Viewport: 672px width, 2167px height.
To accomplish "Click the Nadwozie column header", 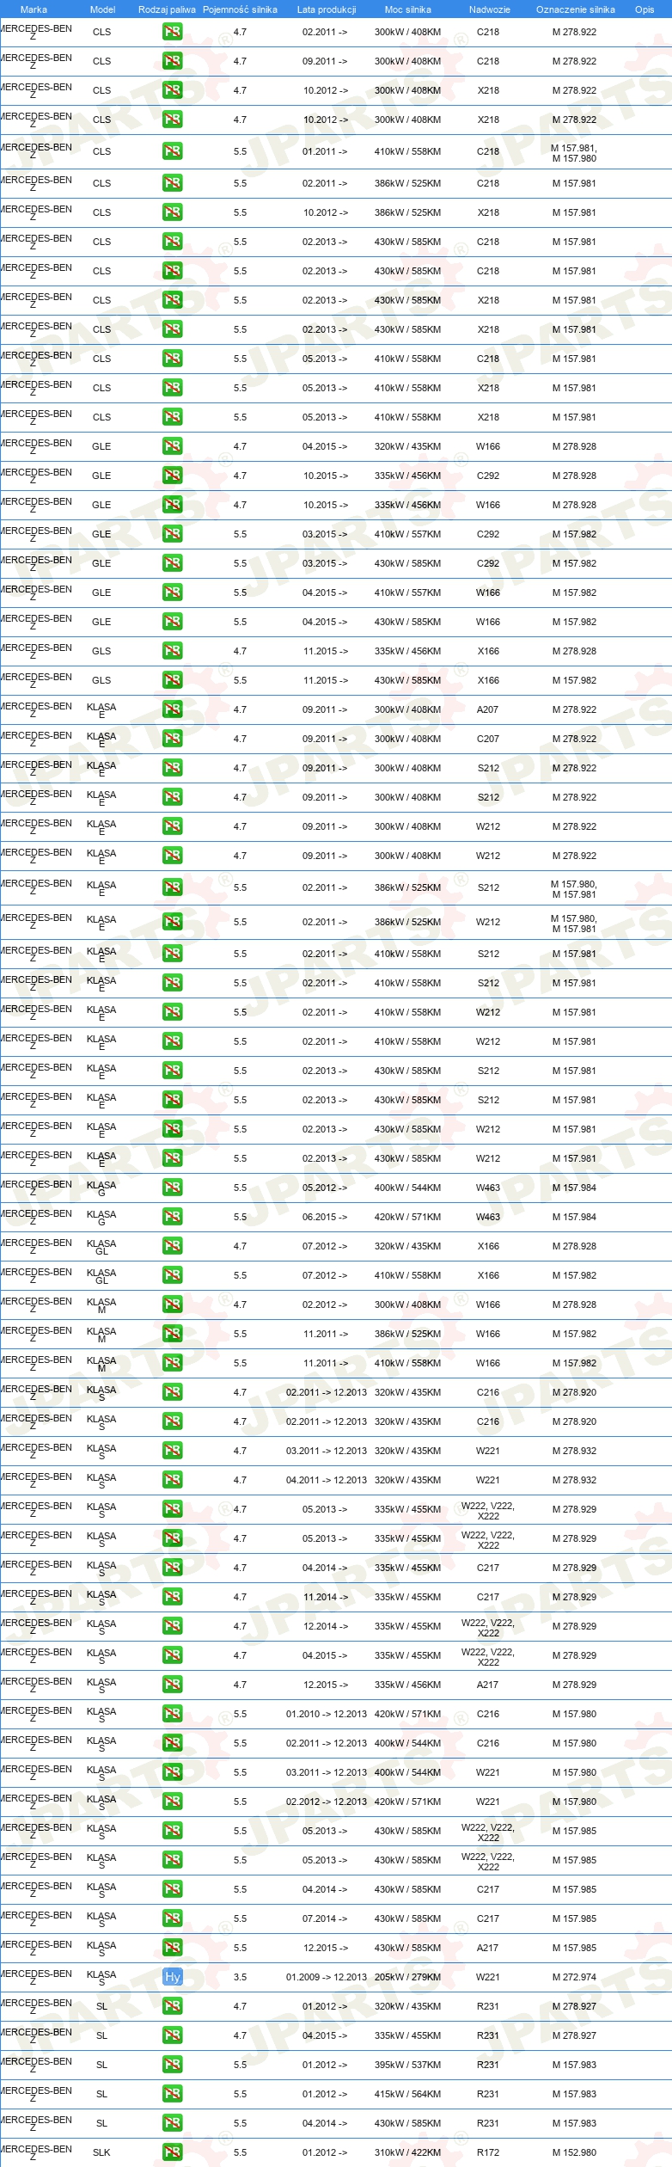I will 489,9.
